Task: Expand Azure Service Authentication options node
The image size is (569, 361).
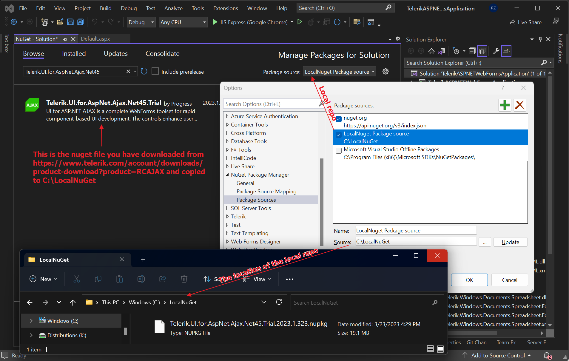Action: [227, 116]
